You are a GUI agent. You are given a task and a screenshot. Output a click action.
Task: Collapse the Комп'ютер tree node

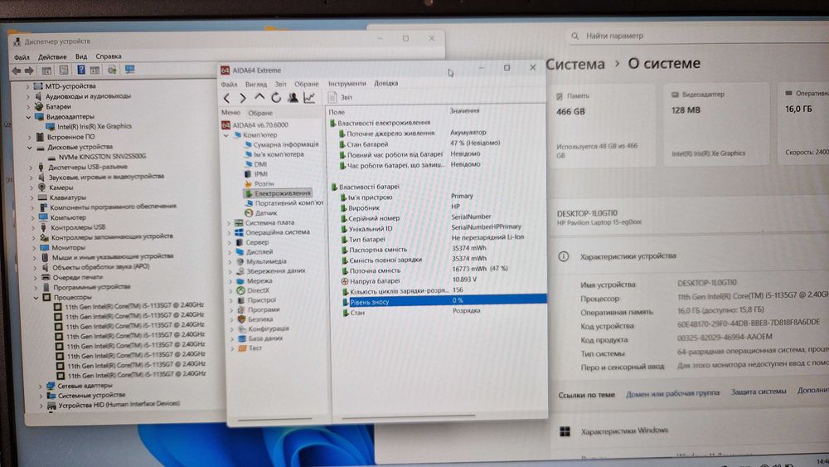click(x=226, y=135)
